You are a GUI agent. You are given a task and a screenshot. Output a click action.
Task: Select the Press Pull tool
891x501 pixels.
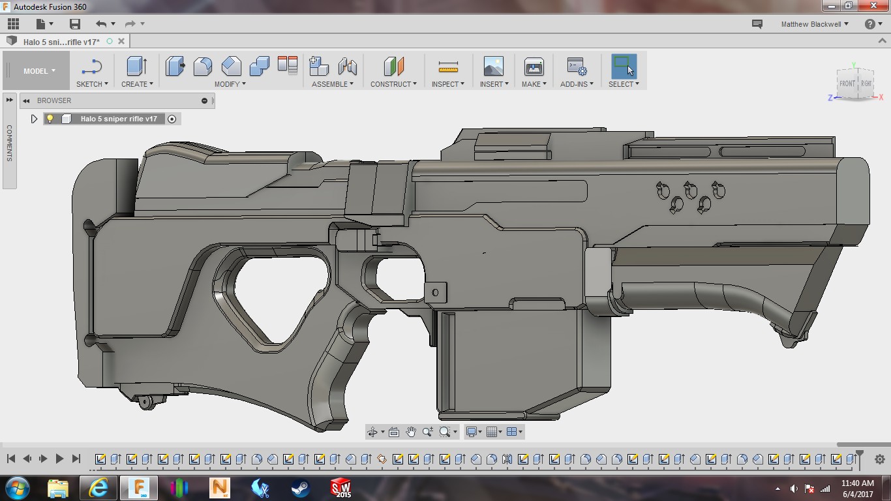point(175,67)
